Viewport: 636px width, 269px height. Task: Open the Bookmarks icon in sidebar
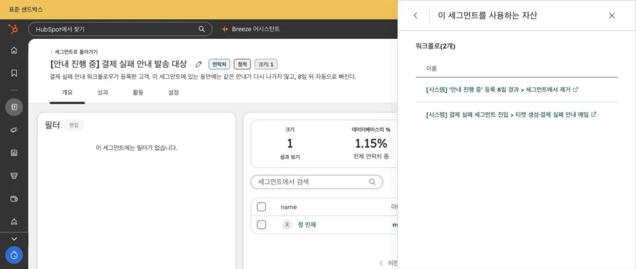[x=14, y=73]
